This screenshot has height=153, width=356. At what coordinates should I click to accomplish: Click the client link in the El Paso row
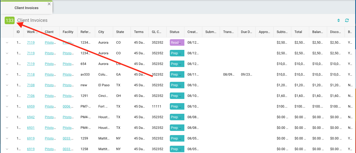(x=49, y=85)
